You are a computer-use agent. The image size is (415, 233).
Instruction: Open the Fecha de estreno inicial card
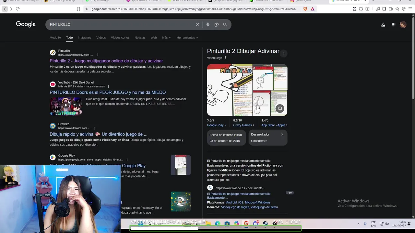226,138
